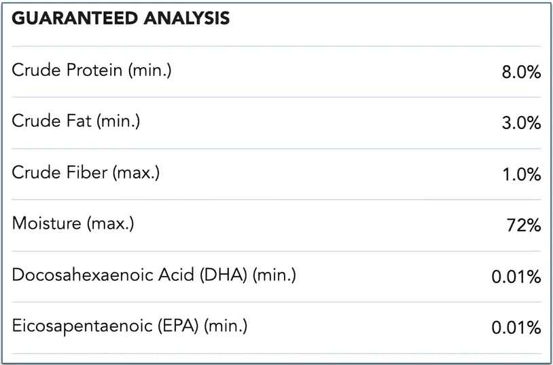Click (max.) in the Crude Fiber row
The height and width of the screenshot is (365, 553).
click(x=136, y=172)
